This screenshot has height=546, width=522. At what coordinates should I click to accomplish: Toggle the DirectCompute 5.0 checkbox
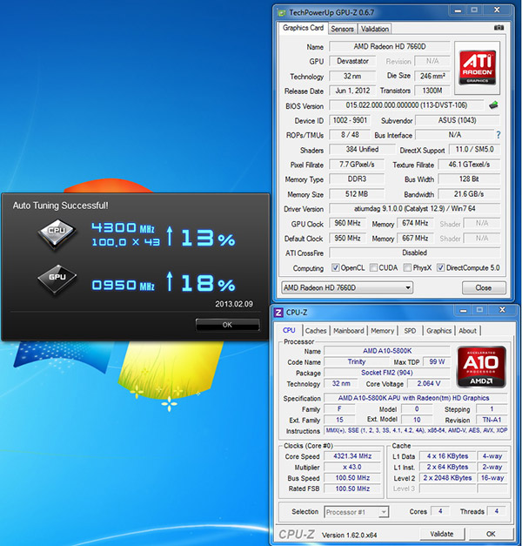[440, 267]
